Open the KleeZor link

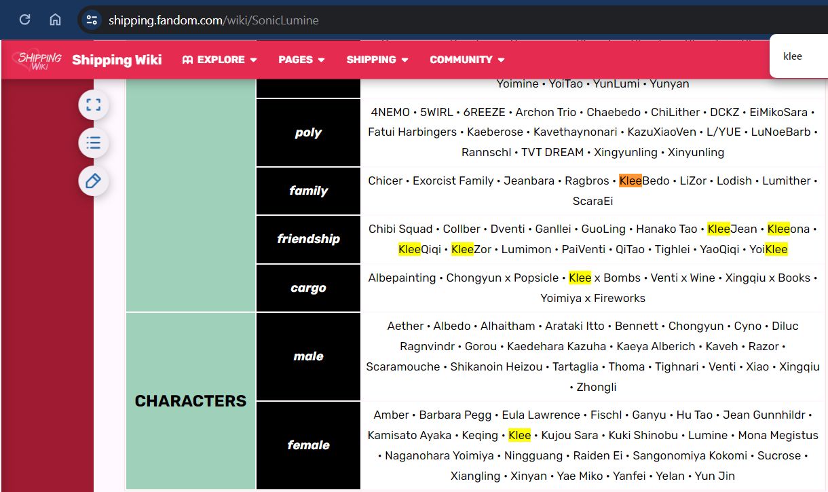[x=471, y=249]
